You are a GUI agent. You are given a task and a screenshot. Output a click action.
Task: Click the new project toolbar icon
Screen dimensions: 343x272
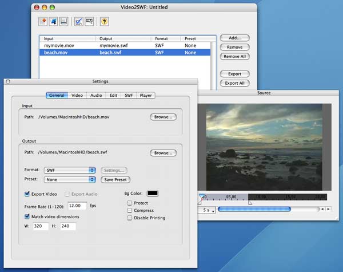43,22
